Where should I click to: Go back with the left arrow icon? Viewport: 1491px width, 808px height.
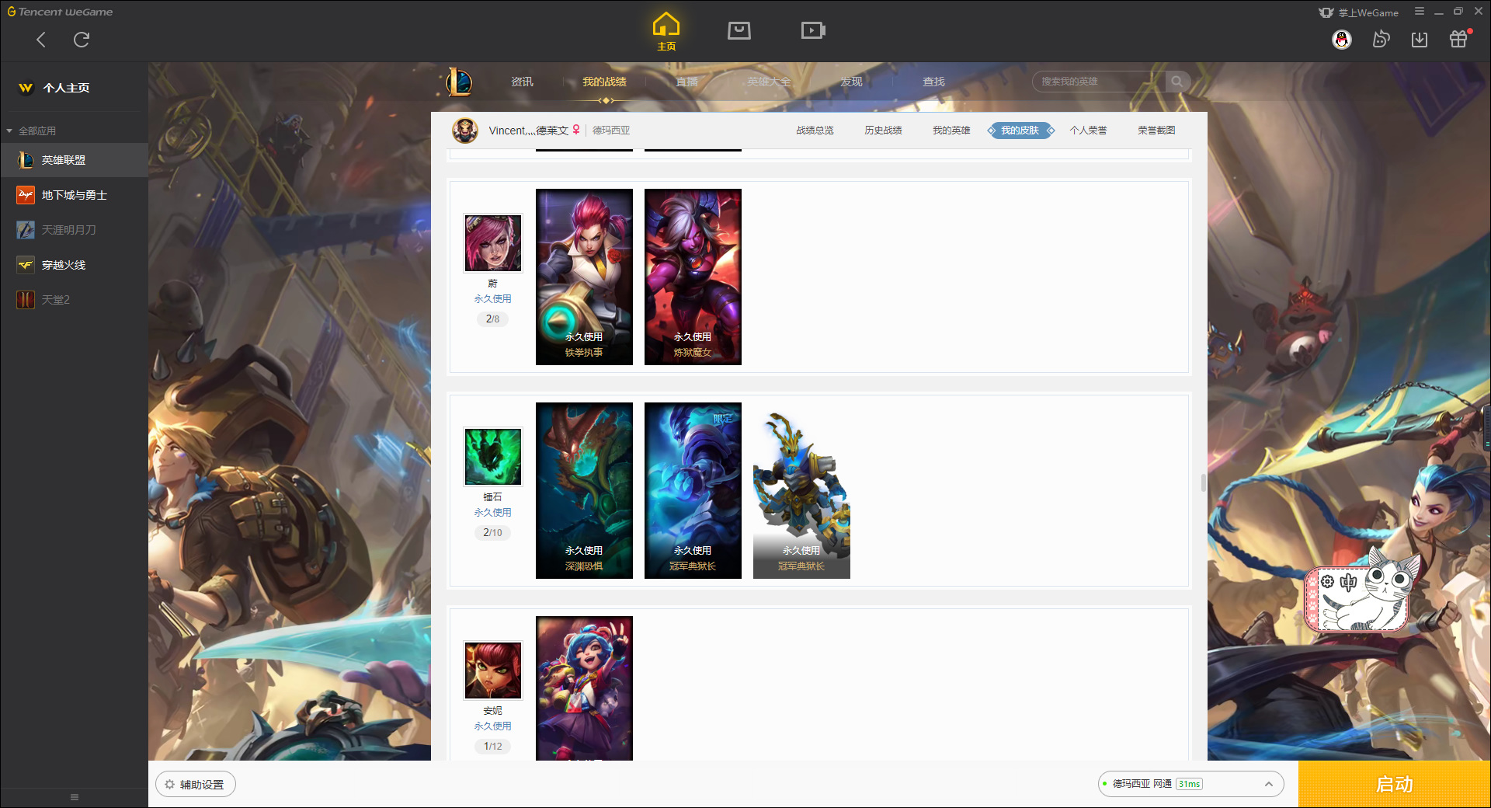click(x=41, y=40)
